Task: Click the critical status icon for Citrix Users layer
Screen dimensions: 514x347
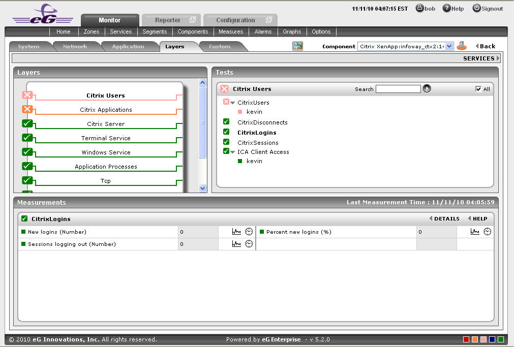Action: [27, 95]
